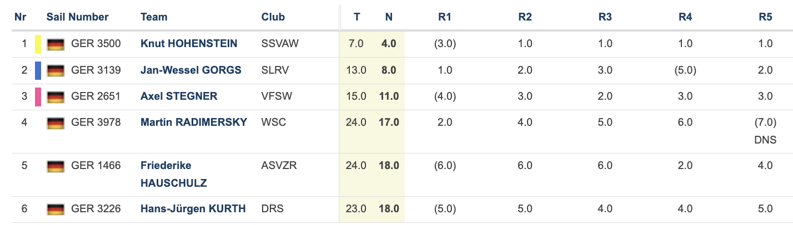Click German flag icon beside GER 3978

point(55,123)
